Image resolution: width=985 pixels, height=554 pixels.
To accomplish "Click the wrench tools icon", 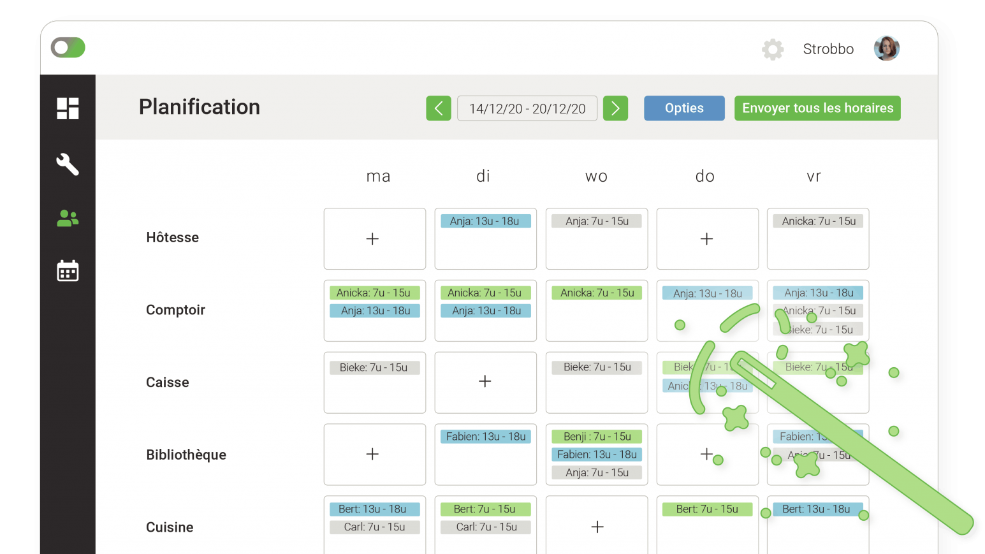I will [68, 164].
